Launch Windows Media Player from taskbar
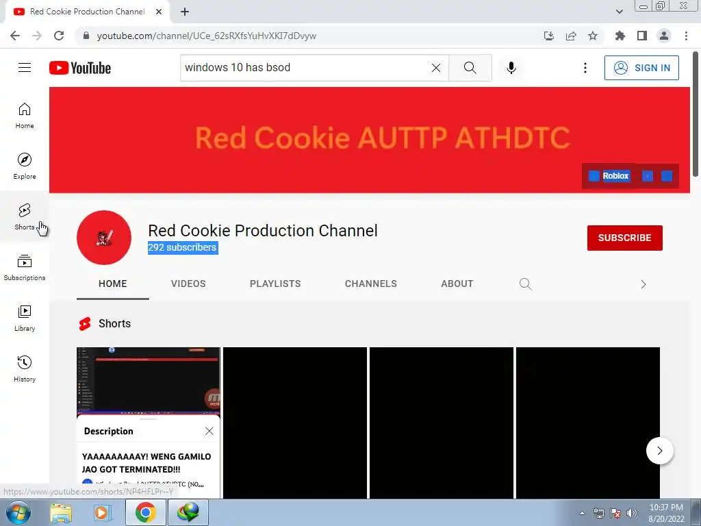The width and height of the screenshot is (701, 526). point(103,512)
